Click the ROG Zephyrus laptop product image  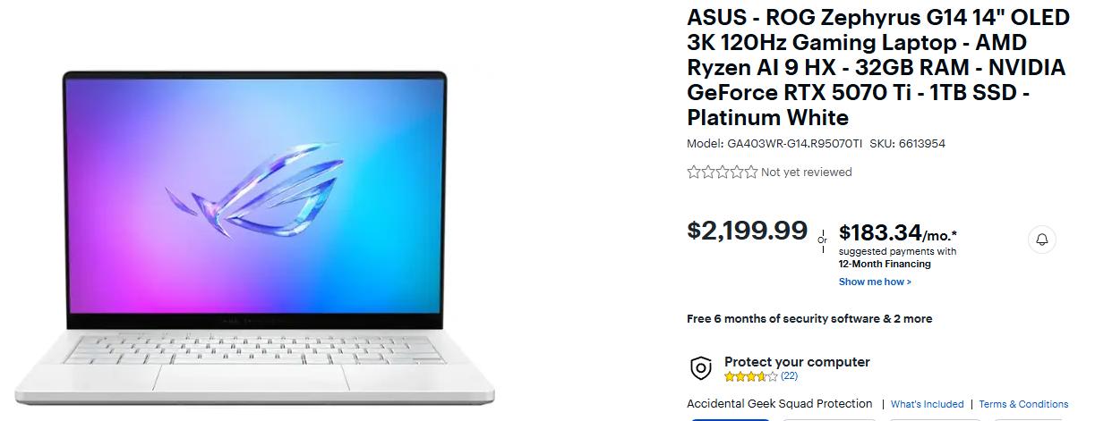[254, 232]
